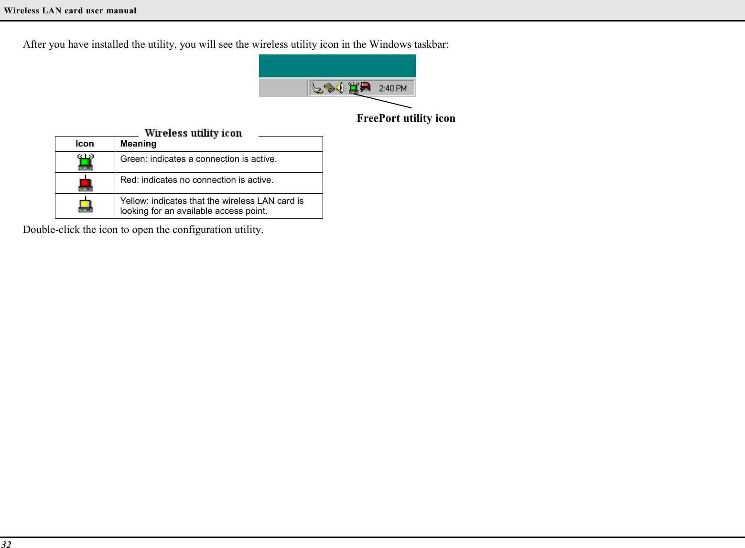
Task: Click the page number 32
Action: (x=6, y=544)
